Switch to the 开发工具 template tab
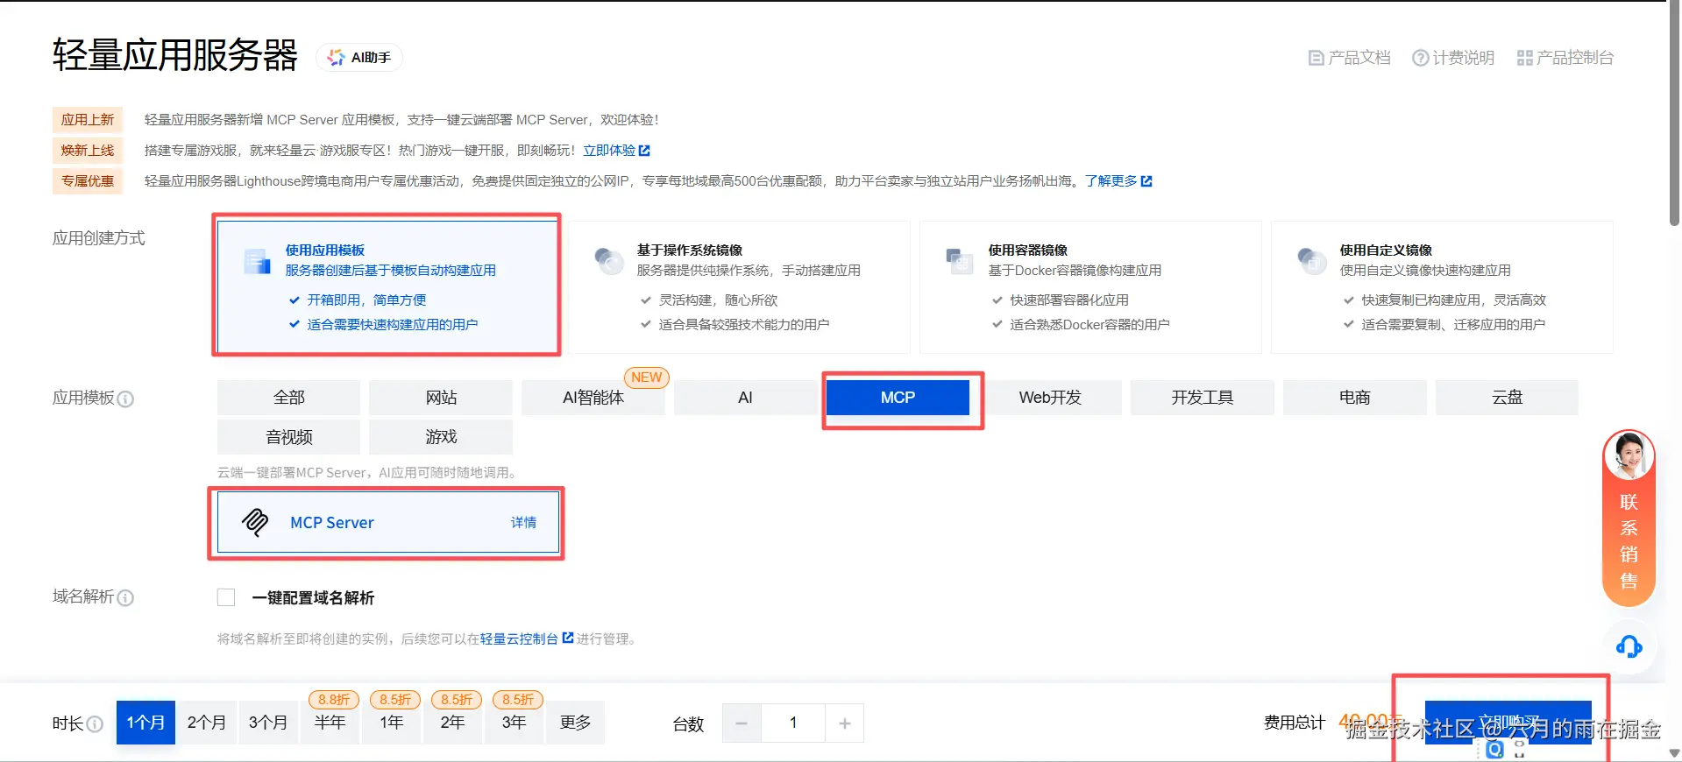Image resolution: width=1682 pixels, height=762 pixels. click(x=1203, y=398)
